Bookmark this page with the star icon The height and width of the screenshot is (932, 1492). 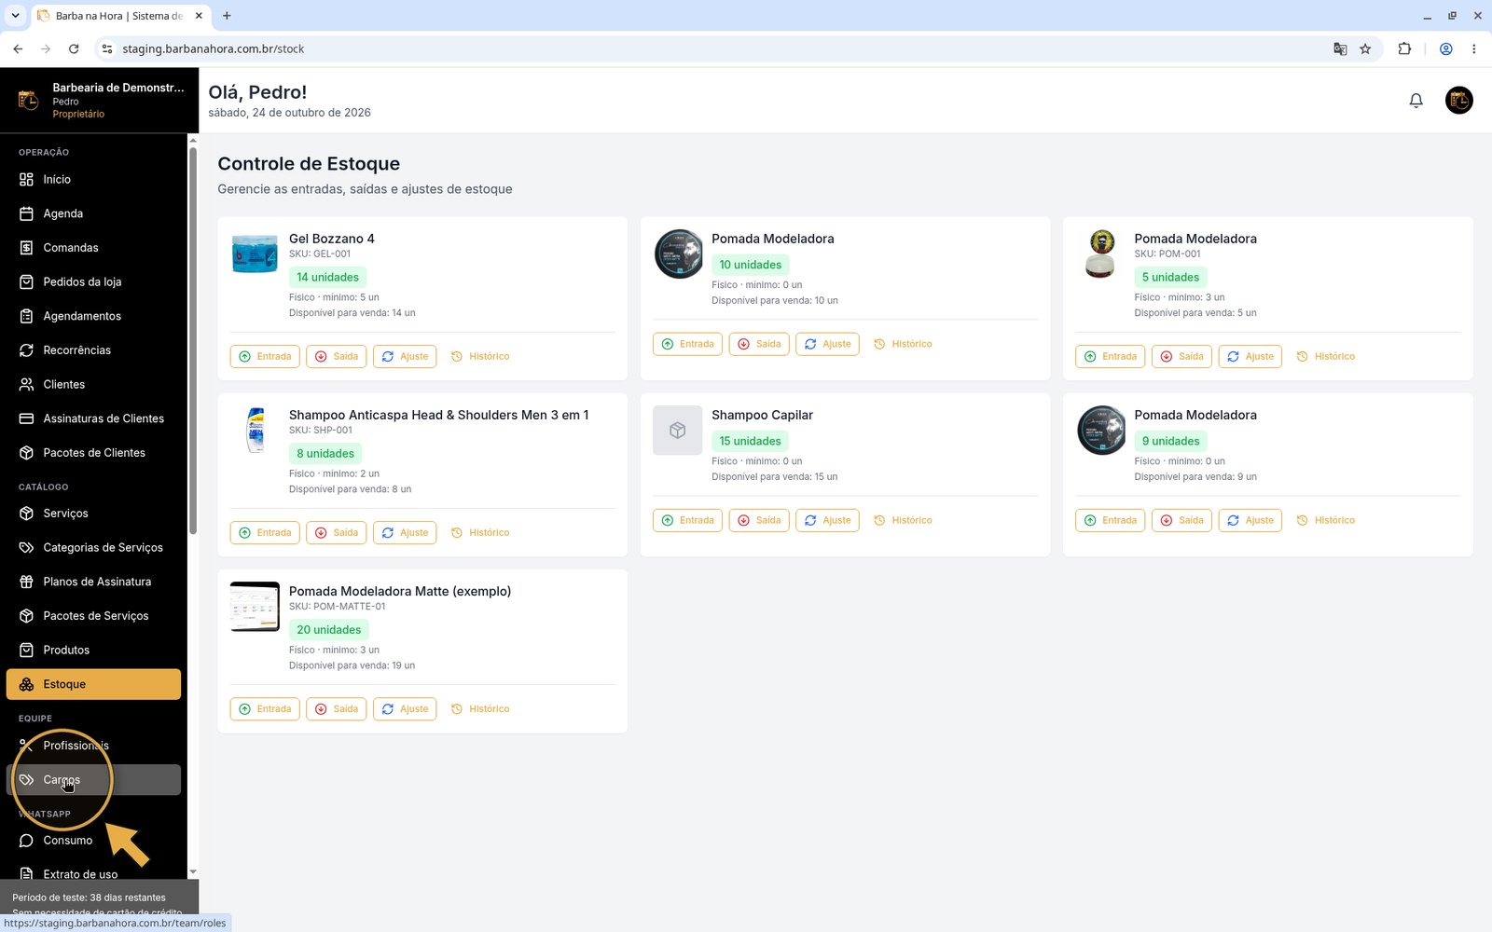coord(1365,48)
